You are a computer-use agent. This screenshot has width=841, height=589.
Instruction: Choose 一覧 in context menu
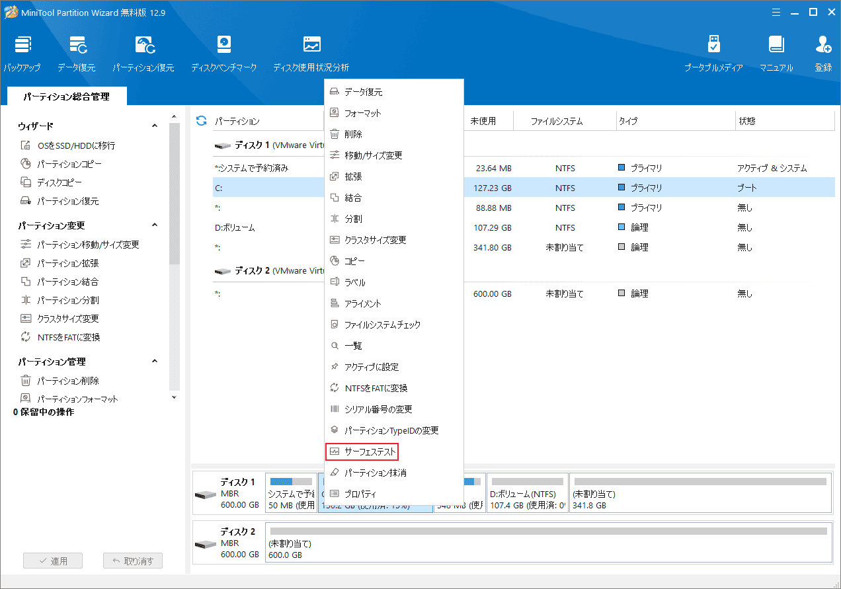pos(394,346)
